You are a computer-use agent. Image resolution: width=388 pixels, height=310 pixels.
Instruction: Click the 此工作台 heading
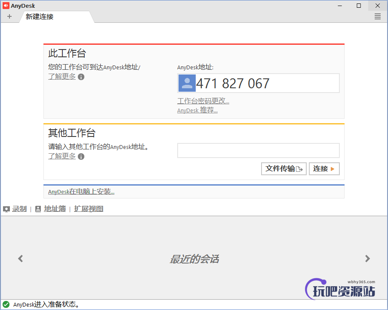pyautogui.click(x=67, y=53)
